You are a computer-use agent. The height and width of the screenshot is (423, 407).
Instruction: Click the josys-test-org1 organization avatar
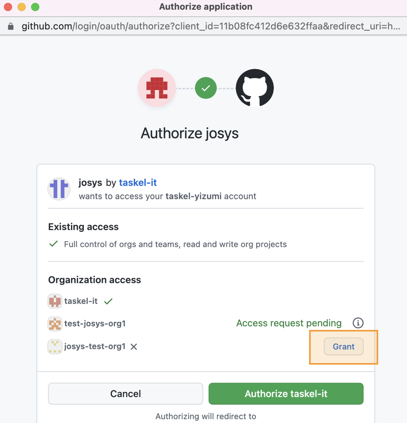point(55,347)
